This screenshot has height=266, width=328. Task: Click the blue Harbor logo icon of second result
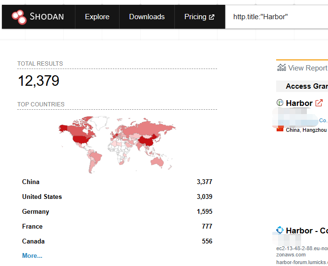280,230
